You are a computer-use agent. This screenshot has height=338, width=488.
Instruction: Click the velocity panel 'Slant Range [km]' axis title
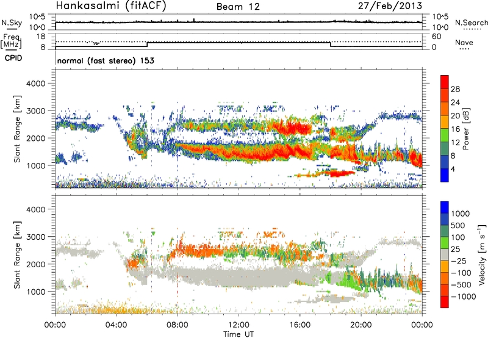click(16, 254)
